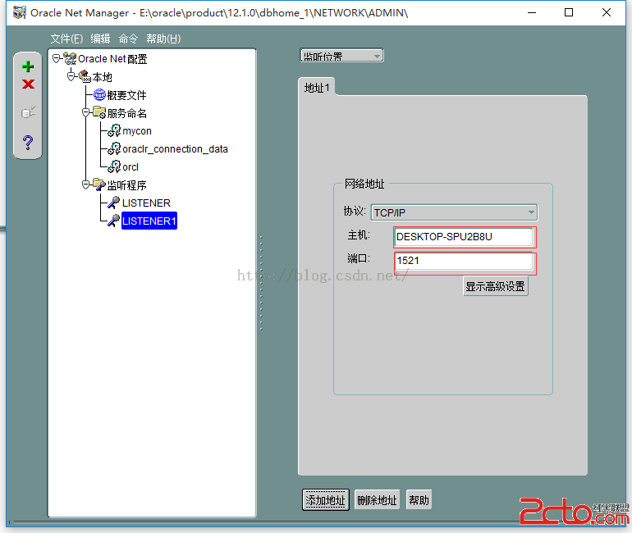The height and width of the screenshot is (533, 632).
Task: Select LISTENER1 in the tree
Action: (149, 221)
